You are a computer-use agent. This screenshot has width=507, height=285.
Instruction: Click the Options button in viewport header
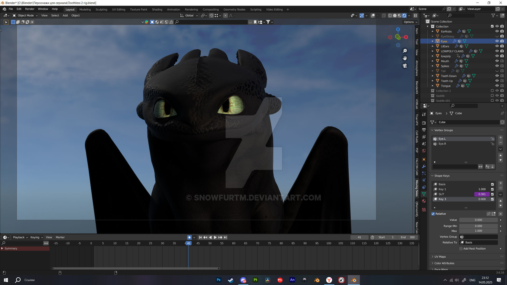coord(410,22)
